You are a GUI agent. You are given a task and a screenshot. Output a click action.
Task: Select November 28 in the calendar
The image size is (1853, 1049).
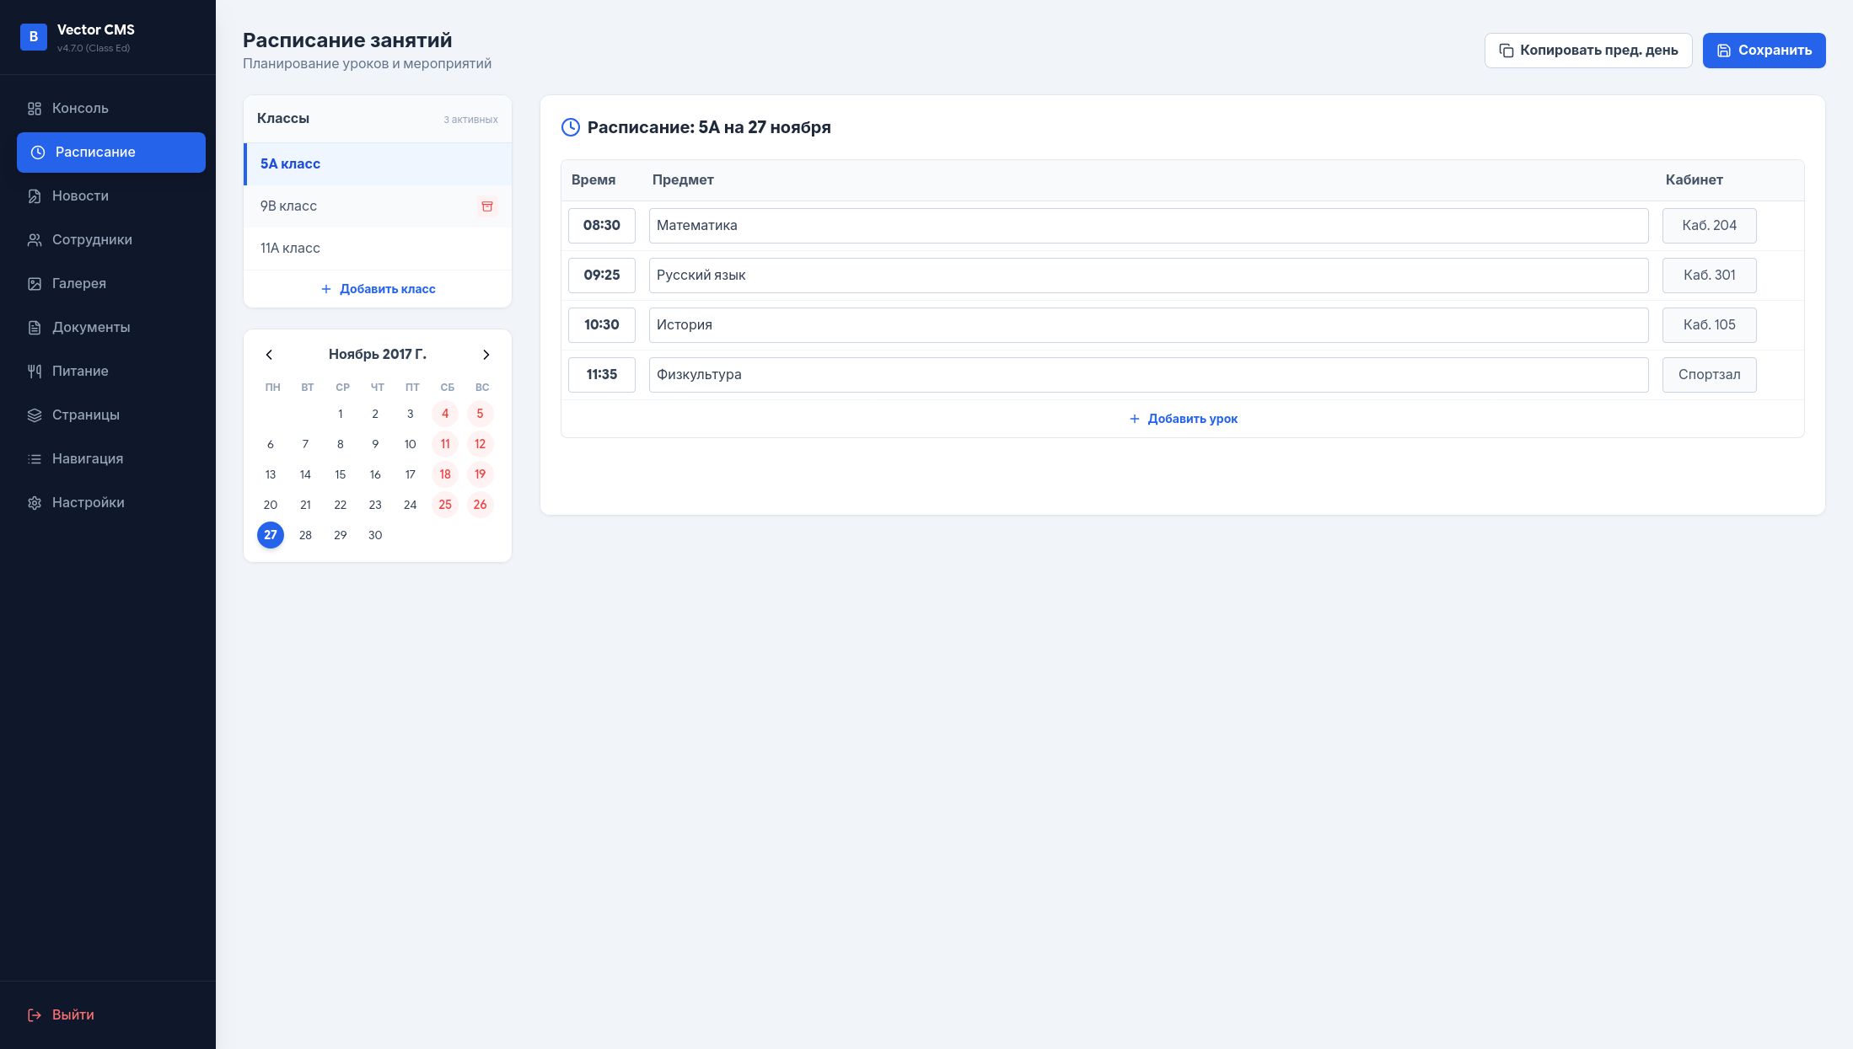pyautogui.click(x=305, y=535)
